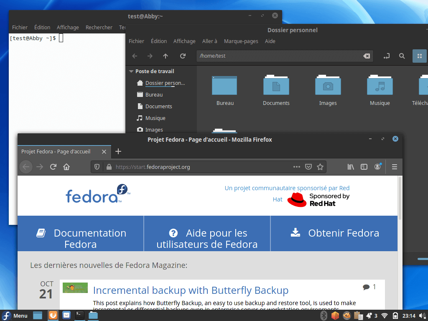Select Documents in the file manager sidebar
Image resolution: width=428 pixels, height=321 pixels.
(155, 107)
